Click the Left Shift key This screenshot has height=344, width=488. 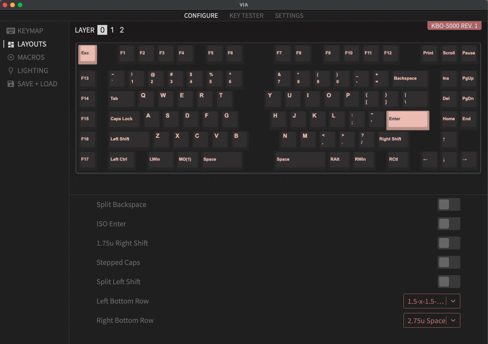click(x=129, y=140)
